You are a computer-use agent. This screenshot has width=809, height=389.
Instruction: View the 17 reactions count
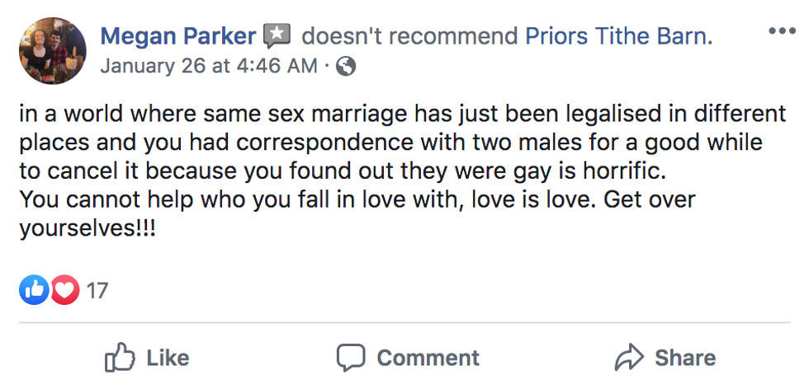tap(97, 290)
